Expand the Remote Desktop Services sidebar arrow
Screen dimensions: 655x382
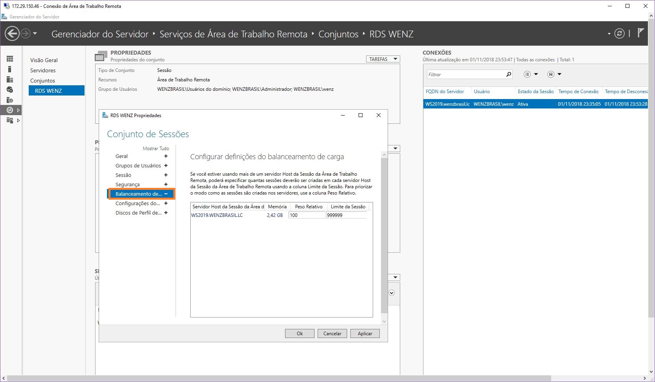(18, 110)
